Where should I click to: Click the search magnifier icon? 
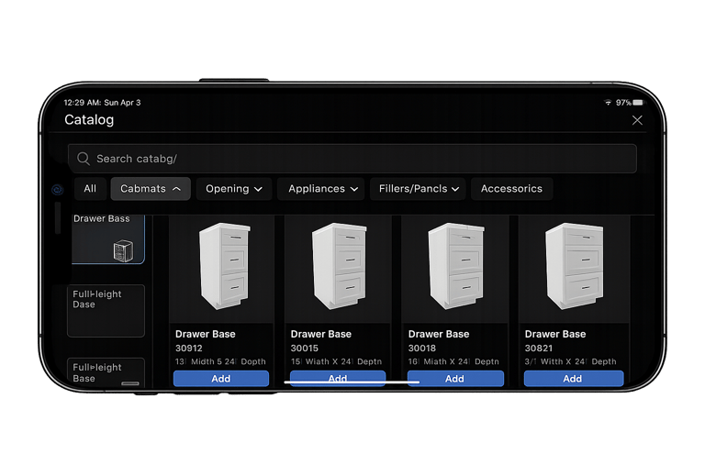[84, 158]
